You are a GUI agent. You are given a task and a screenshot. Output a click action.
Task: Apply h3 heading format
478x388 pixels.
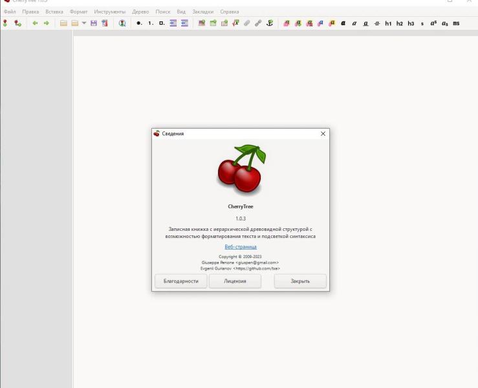click(411, 23)
